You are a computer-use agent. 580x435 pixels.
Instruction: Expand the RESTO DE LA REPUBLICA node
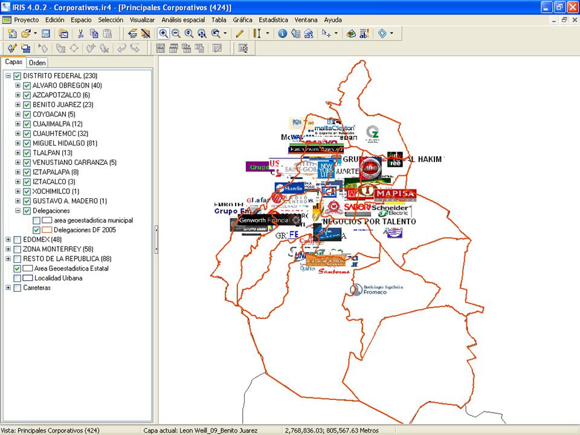point(8,258)
